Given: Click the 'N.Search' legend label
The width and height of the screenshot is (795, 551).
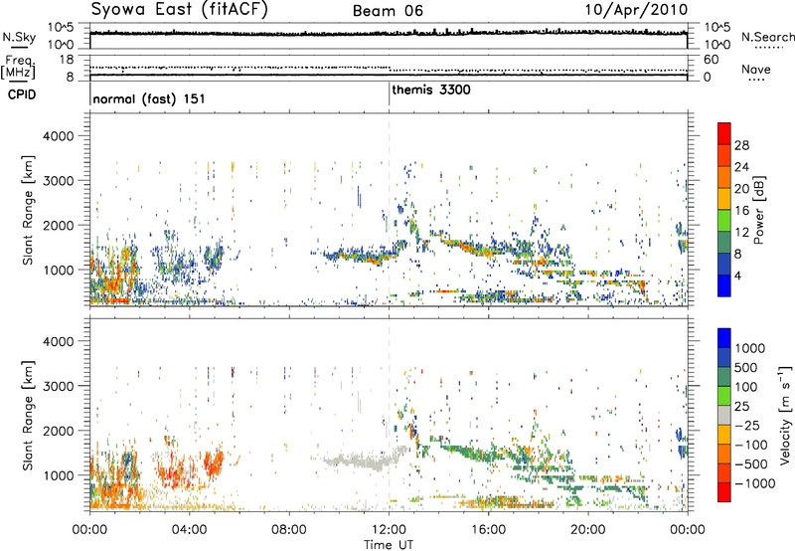Looking at the screenshot, I should coord(767,37).
